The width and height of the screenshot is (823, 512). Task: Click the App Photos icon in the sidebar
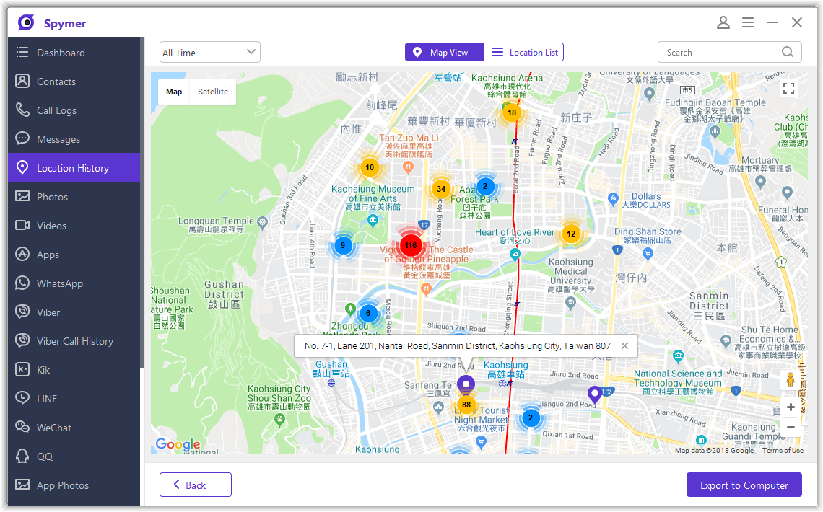(22, 485)
